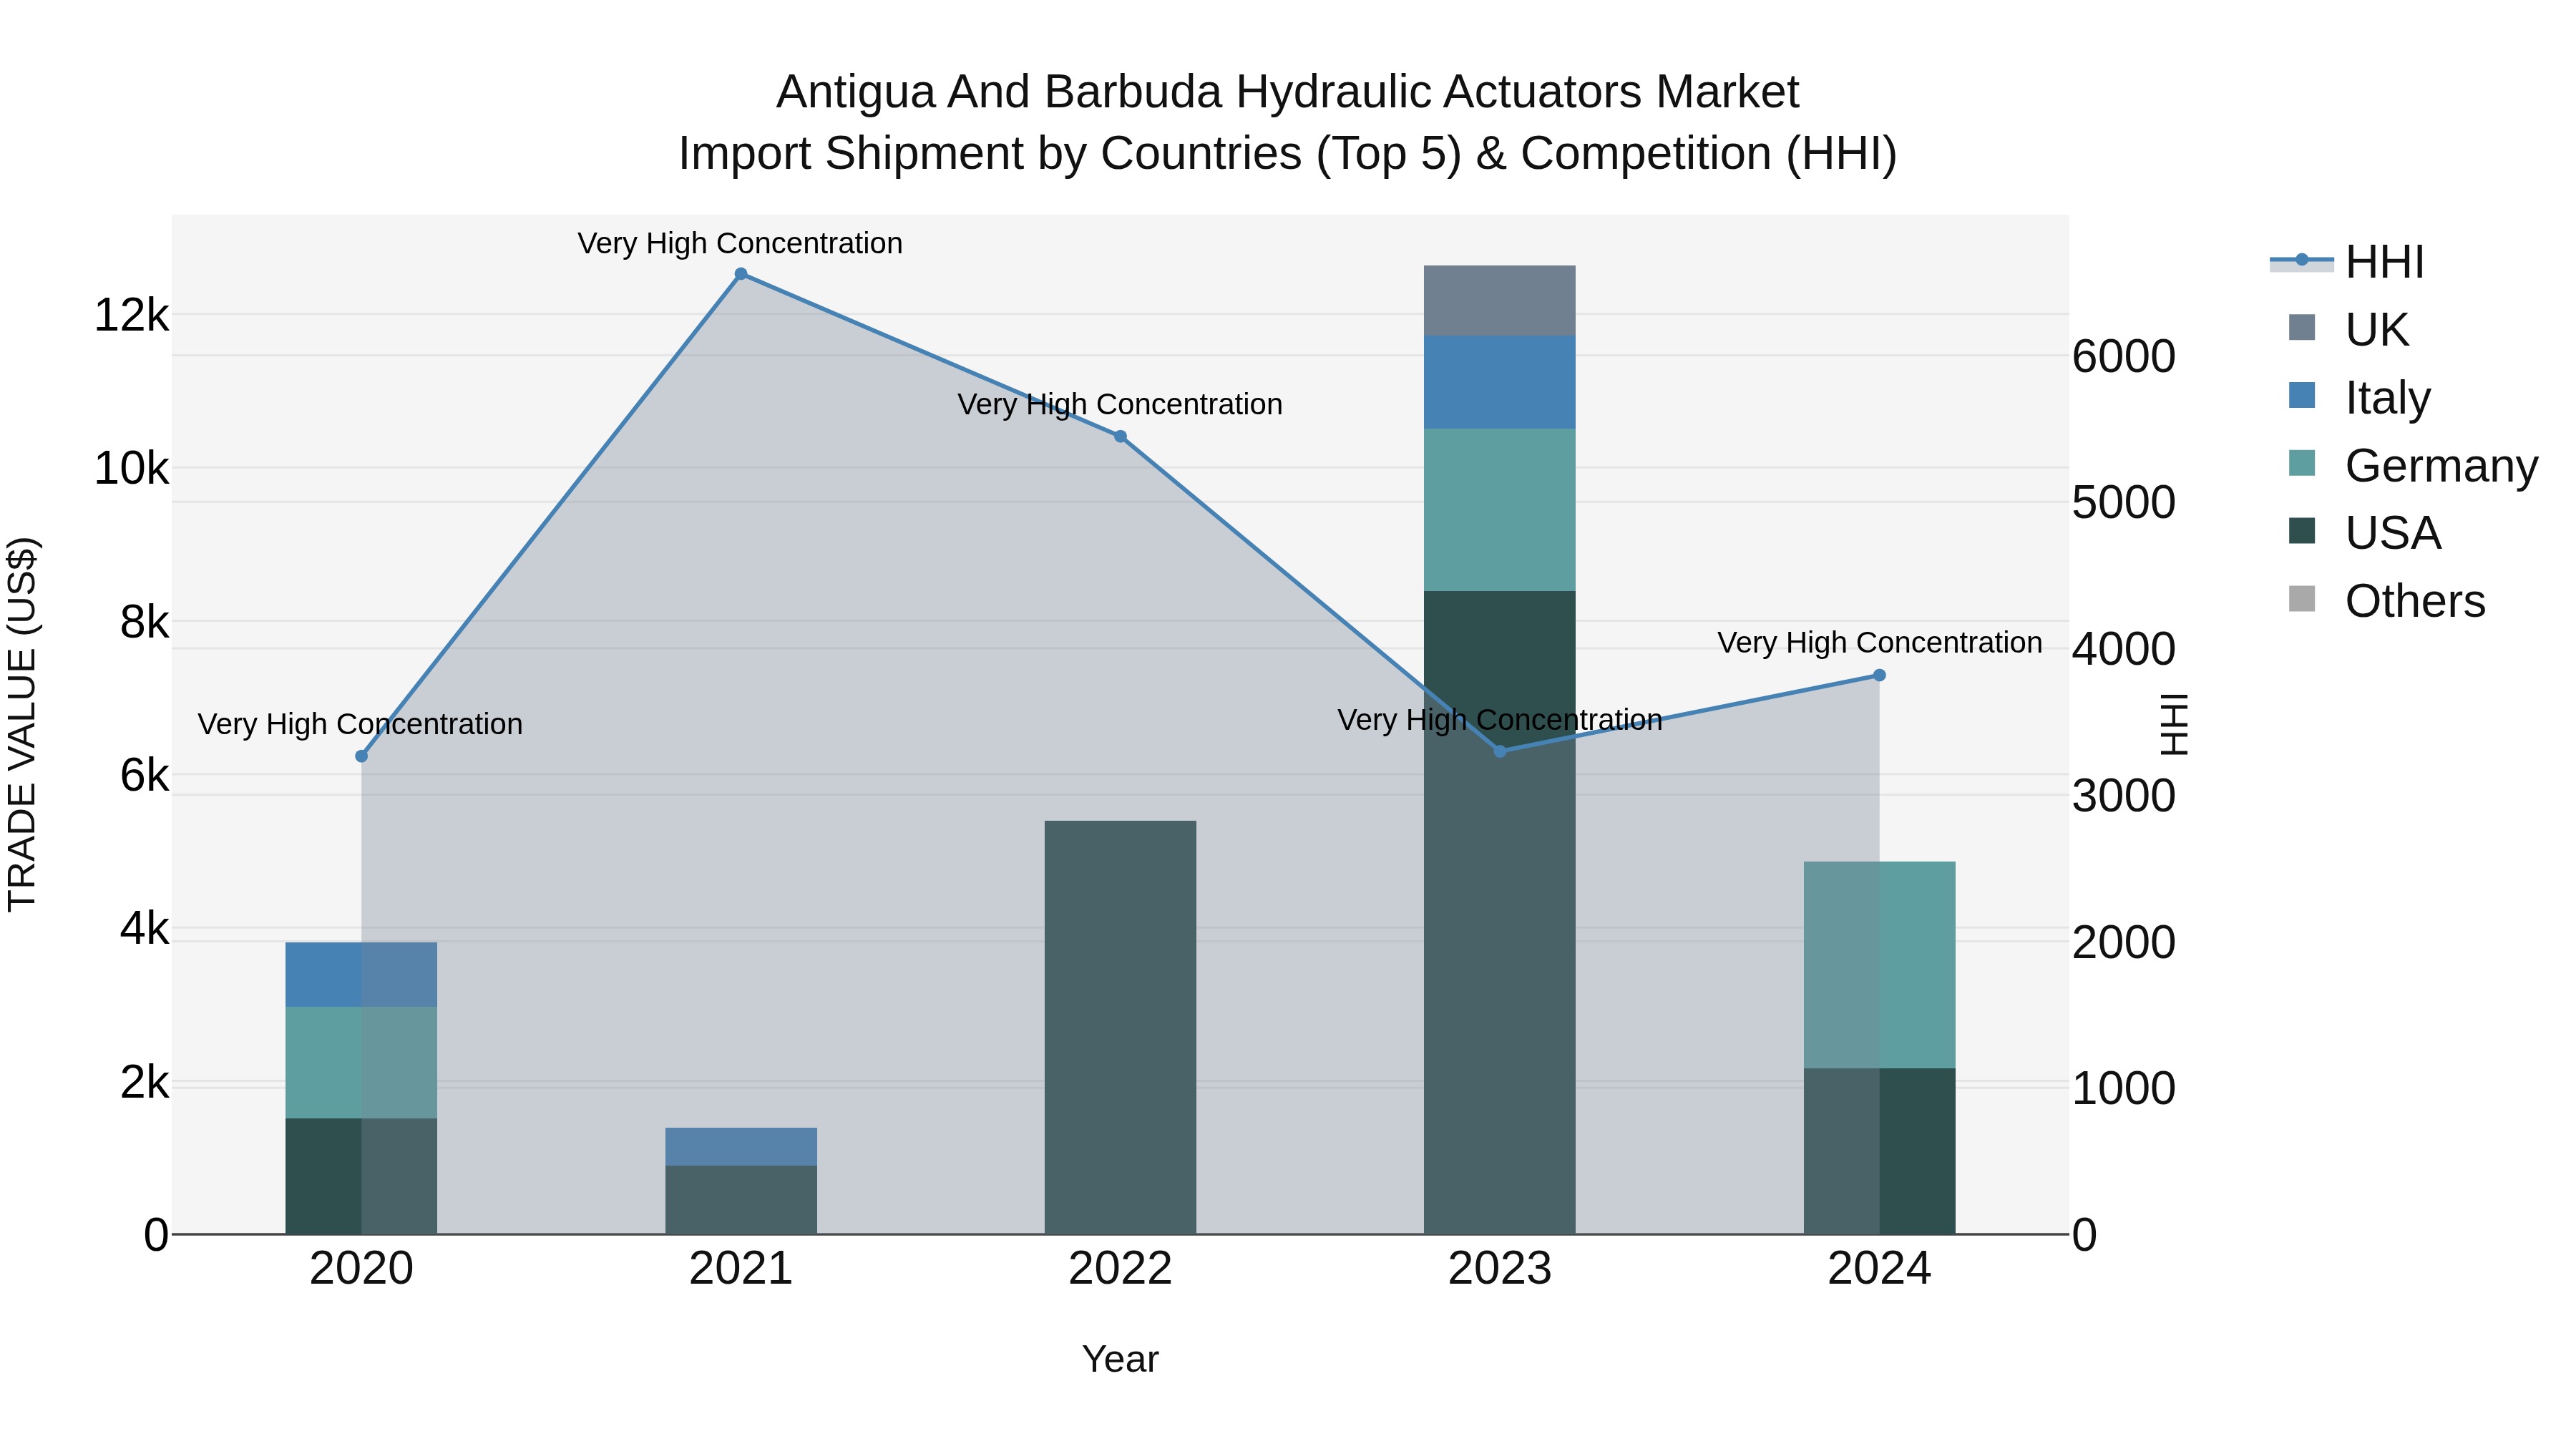Click the 2023 x-axis label
Viewport: 2576px width, 1449px height.
click(1500, 1269)
